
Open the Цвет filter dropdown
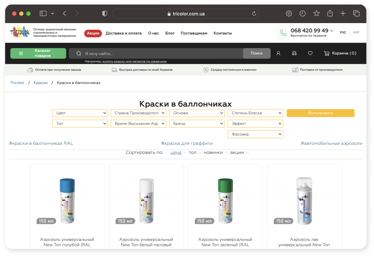click(80, 113)
